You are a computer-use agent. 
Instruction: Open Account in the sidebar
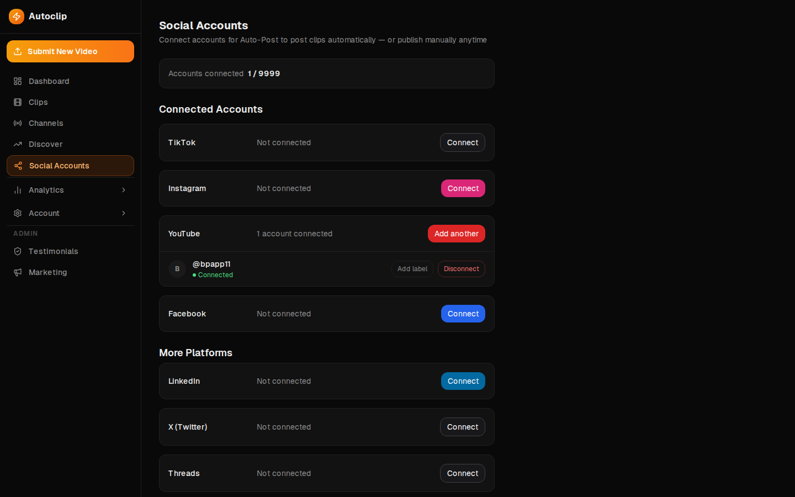coord(70,213)
